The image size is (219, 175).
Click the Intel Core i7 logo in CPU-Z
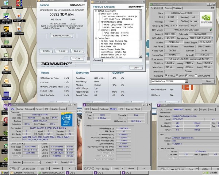pyautogui.click(x=67, y=120)
